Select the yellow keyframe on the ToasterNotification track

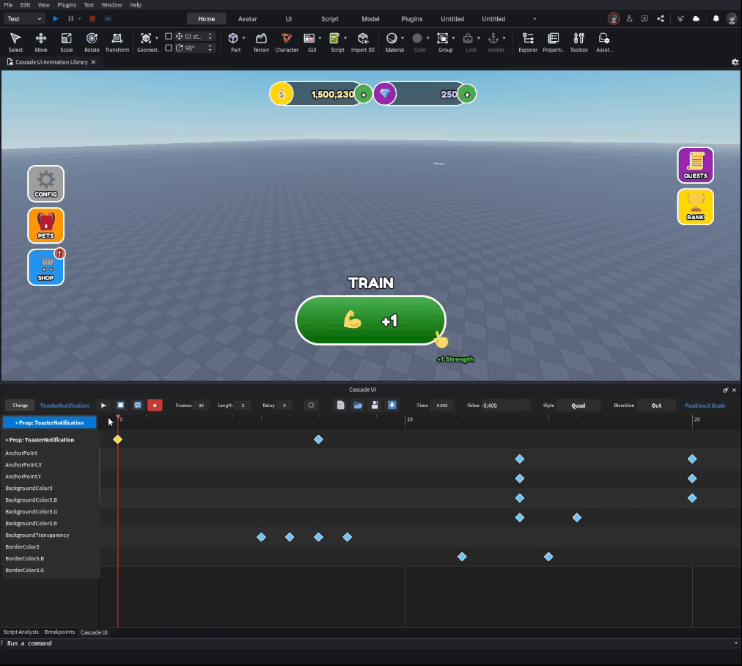[118, 439]
